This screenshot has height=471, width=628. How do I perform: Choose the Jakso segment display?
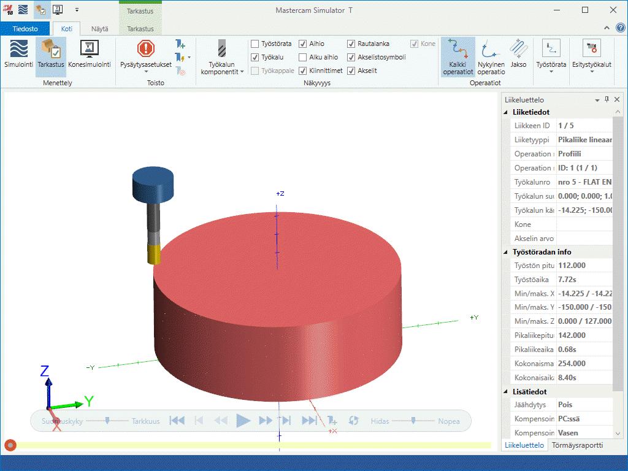[519, 54]
